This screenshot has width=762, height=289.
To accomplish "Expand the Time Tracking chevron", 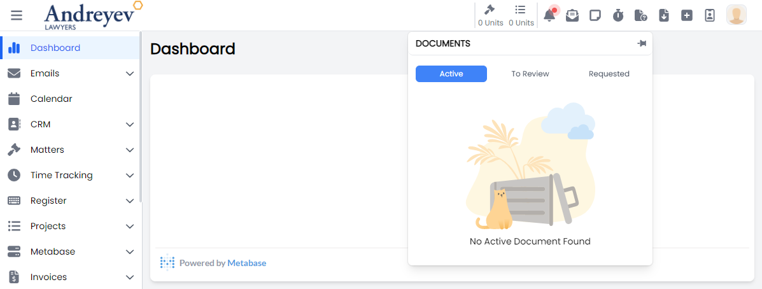I will (130, 176).
